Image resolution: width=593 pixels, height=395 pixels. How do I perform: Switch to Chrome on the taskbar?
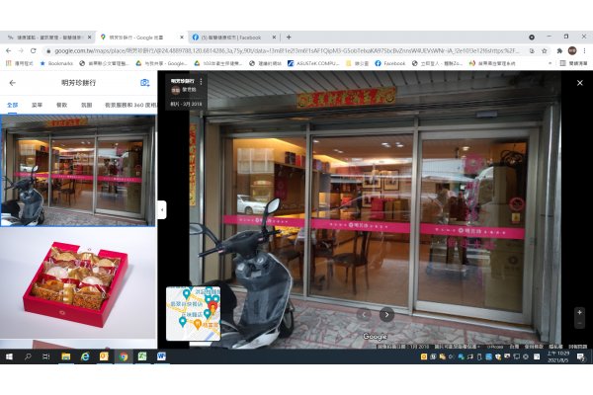[124, 356]
